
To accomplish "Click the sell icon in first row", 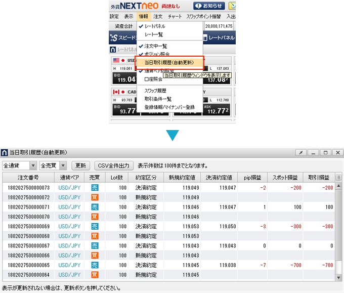I will point(95,187).
